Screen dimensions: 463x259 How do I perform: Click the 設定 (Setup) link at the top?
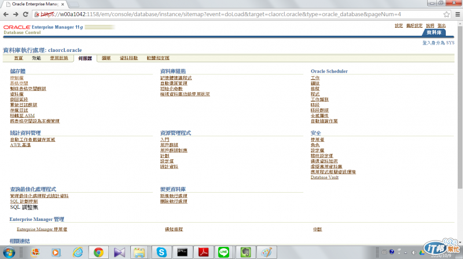399,25
